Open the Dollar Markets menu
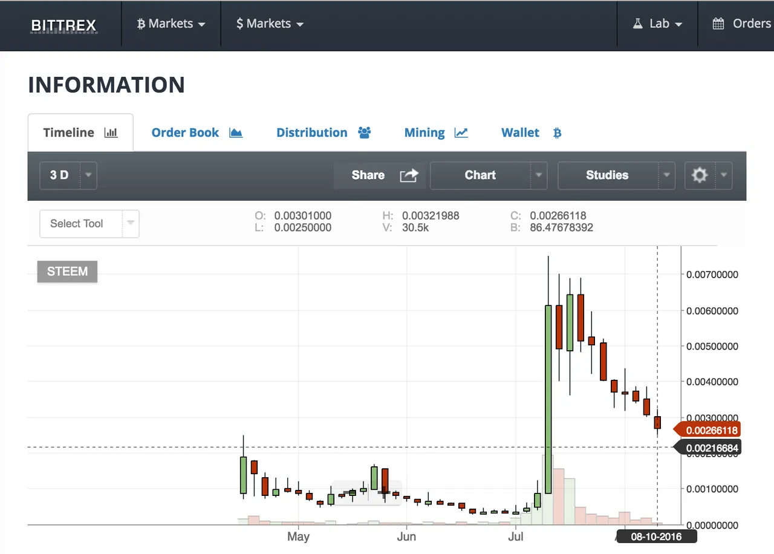Viewport: 774px width, 554px height. pyautogui.click(x=270, y=24)
